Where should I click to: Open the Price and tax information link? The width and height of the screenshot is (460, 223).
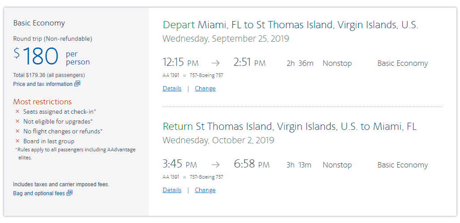point(43,84)
